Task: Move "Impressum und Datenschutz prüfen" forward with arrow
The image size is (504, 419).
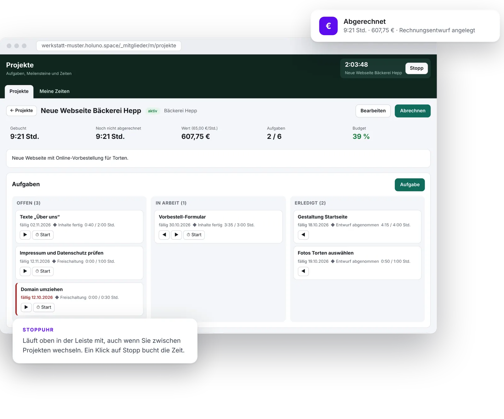Action: pos(25,271)
